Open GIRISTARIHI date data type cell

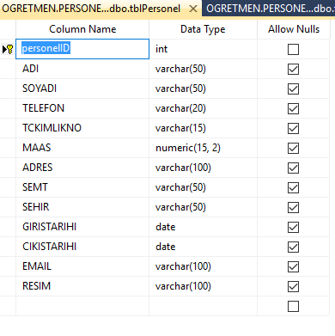(203, 227)
